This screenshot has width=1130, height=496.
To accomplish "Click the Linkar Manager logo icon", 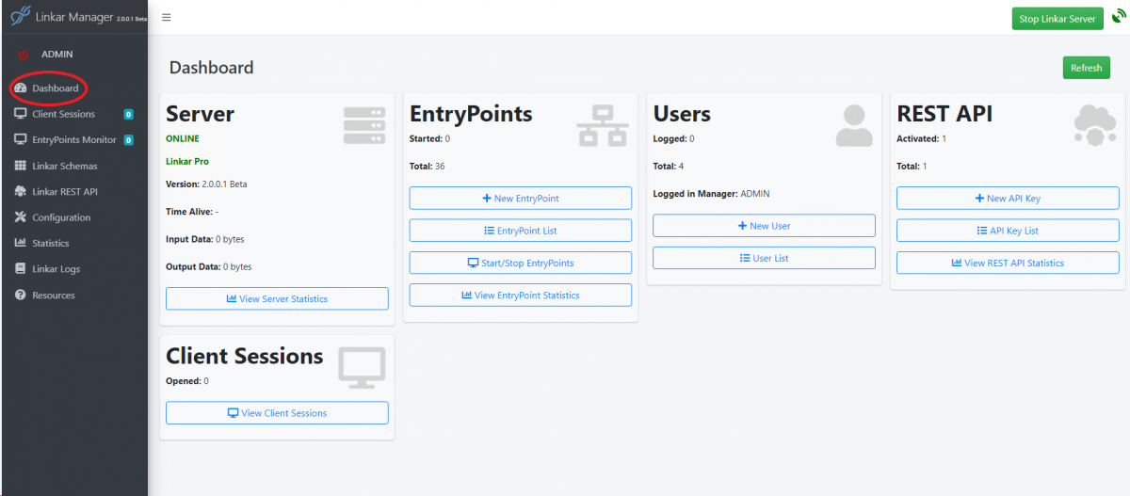I will point(20,17).
